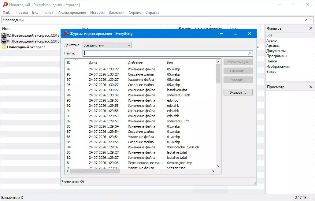Click the folder icon of Новогодний экспресс
The image size is (315, 201).
click(4, 47)
